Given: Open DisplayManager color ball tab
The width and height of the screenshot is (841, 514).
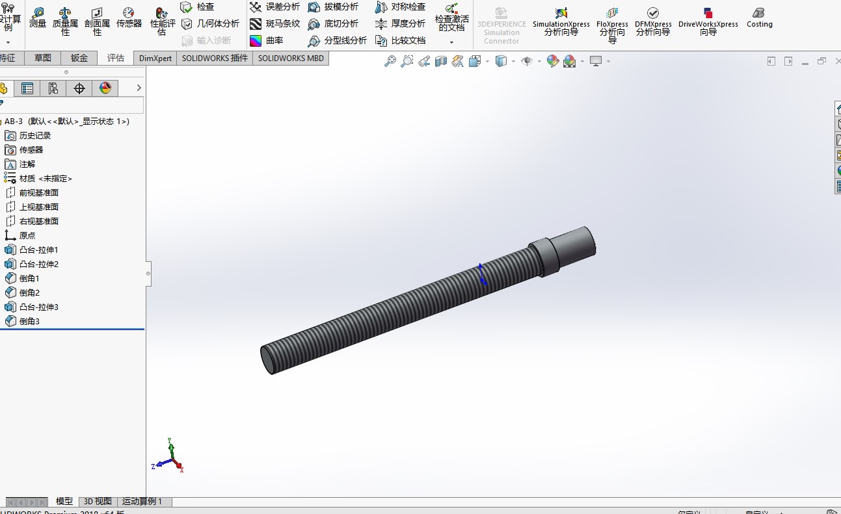Looking at the screenshot, I should 105,88.
